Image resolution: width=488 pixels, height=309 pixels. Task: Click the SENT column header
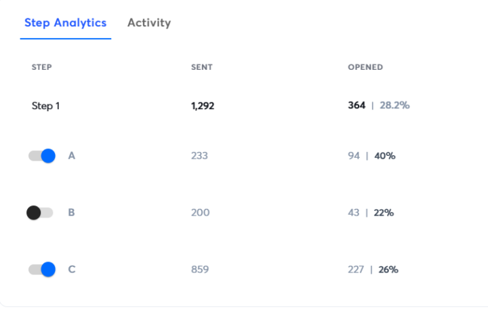click(x=202, y=68)
